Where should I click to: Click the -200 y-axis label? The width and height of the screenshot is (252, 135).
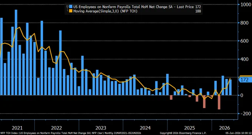coord(245,113)
